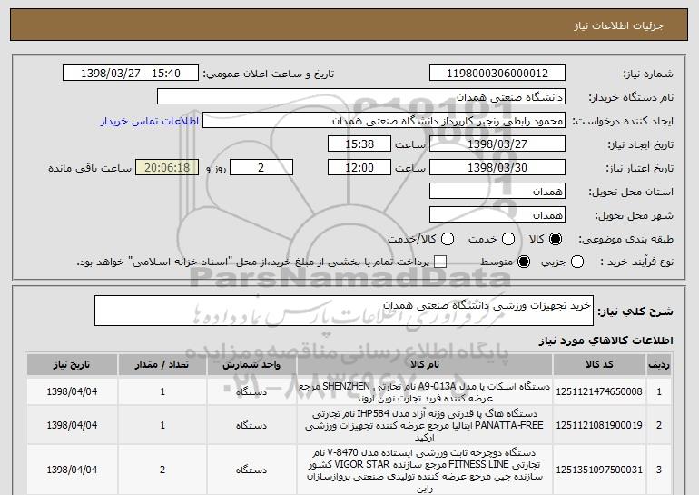
Task: Choose the جزیی purchase process radio
Action: [x=576, y=262]
